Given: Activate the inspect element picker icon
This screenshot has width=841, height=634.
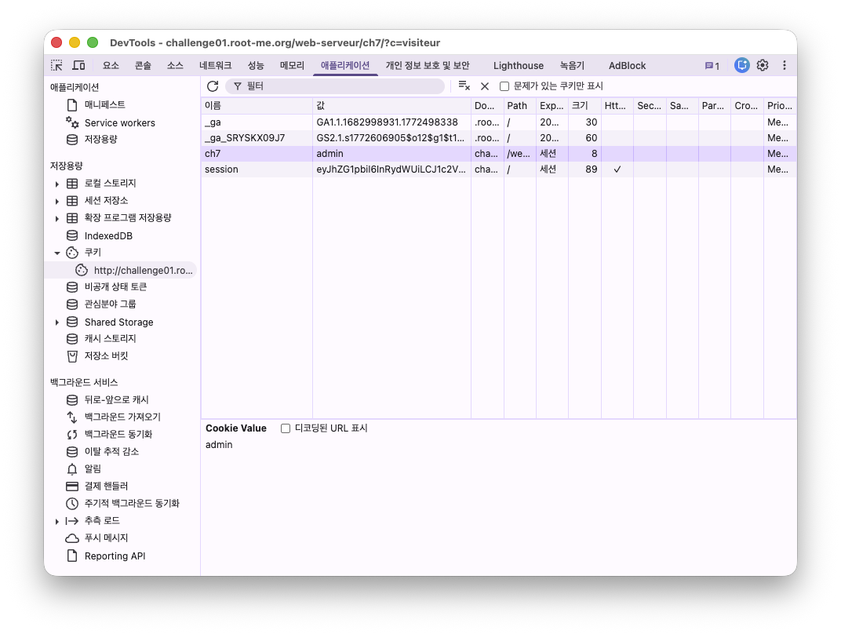Looking at the screenshot, I should pos(56,65).
